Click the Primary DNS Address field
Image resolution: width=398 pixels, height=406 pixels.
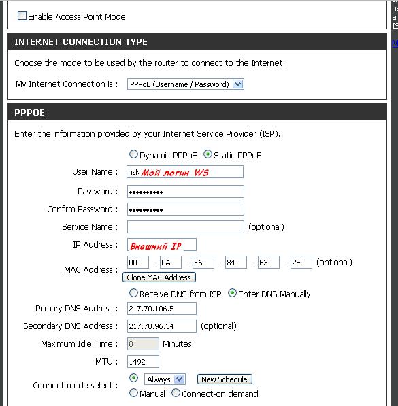point(162,309)
